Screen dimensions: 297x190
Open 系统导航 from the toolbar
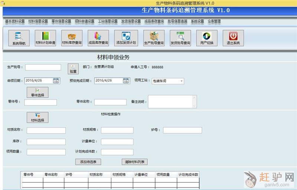click(x=19, y=38)
